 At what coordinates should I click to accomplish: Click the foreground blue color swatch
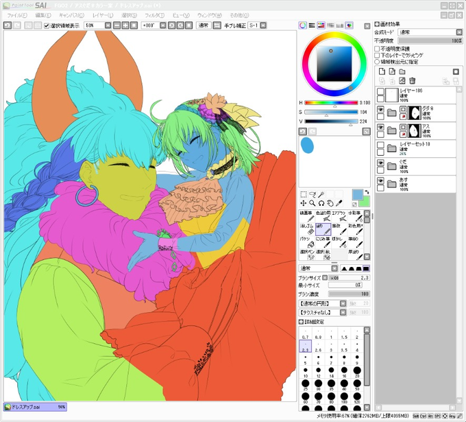[357, 194]
